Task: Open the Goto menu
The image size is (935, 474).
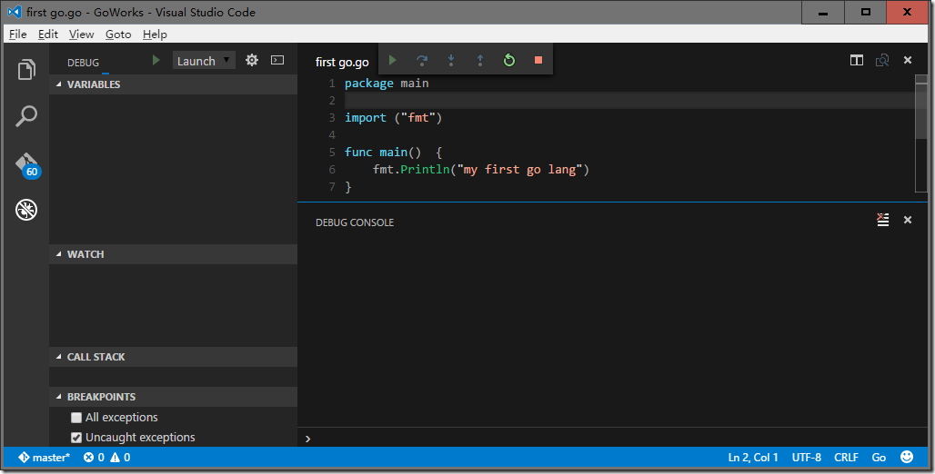Action: click(x=118, y=35)
